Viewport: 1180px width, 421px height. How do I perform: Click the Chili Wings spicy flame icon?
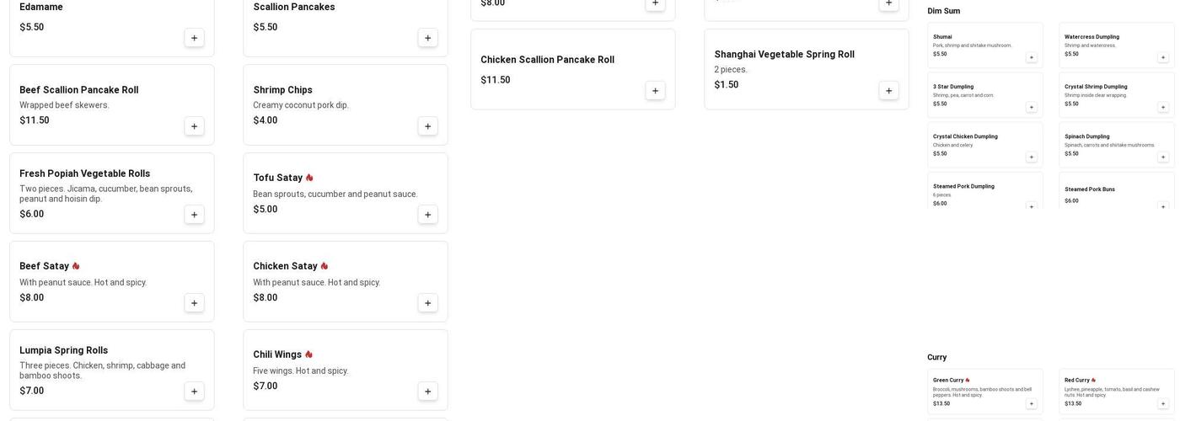point(308,354)
